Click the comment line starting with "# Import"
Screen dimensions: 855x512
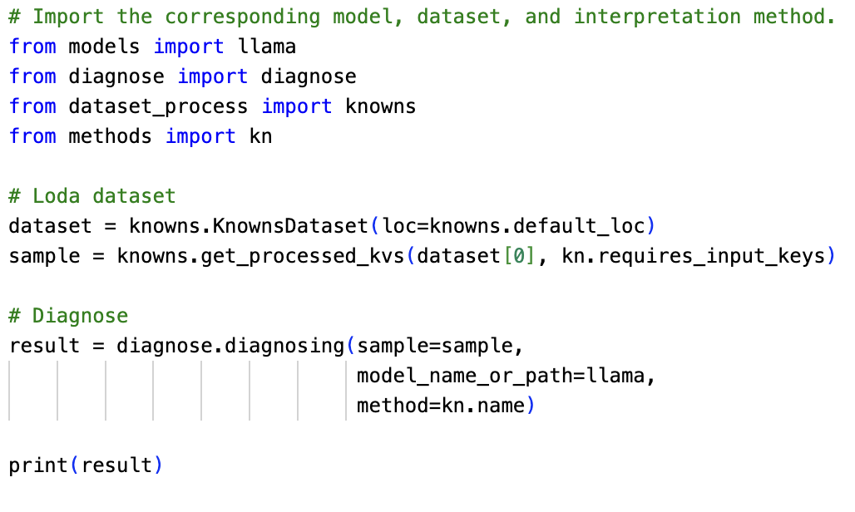pos(422,17)
